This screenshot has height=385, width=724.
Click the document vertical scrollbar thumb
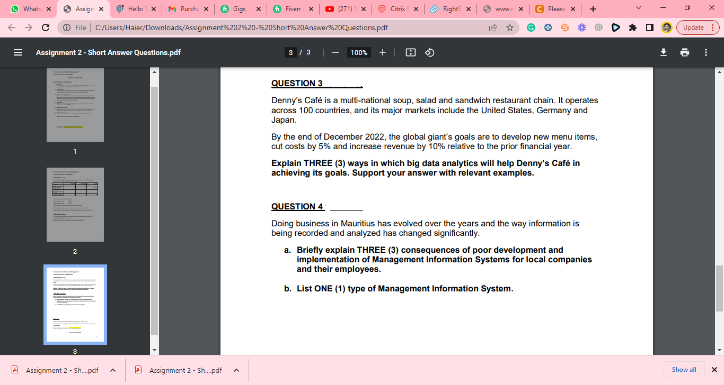point(719,288)
